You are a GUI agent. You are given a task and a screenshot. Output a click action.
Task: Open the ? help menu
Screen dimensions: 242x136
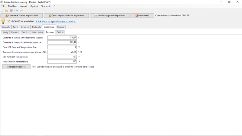pos(54,6)
